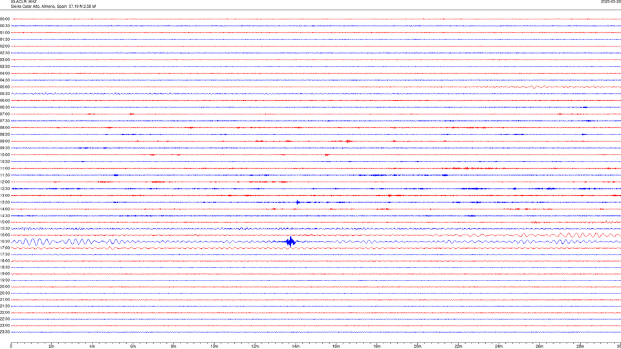Select the 6m axis tick label
The height and width of the screenshot is (349, 621).
133,346
